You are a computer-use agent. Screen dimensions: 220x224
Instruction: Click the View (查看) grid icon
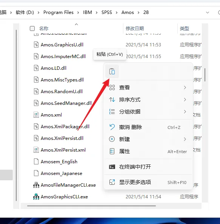[112, 87]
